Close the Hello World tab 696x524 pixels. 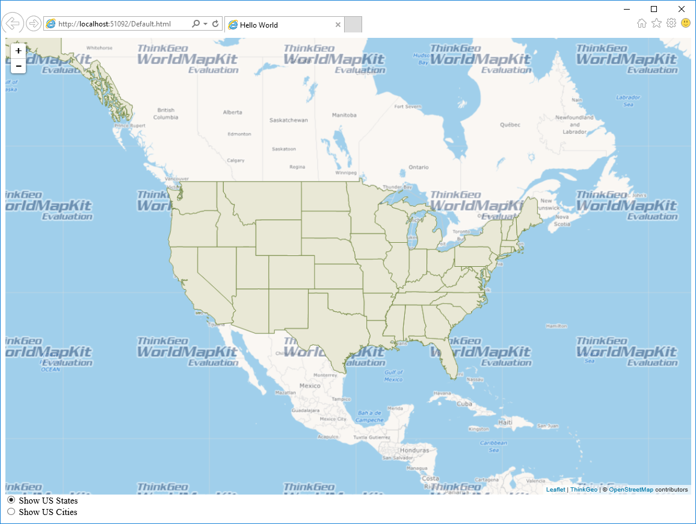pos(337,25)
